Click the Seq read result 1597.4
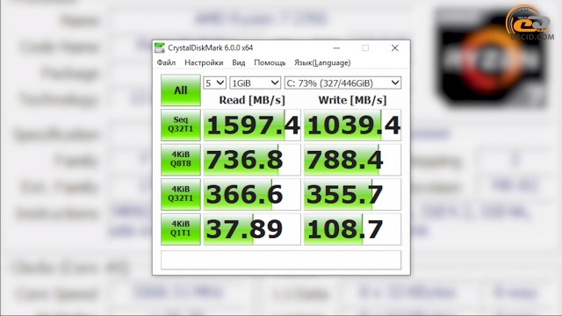This screenshot has width=562, height=316. point(252,125)
